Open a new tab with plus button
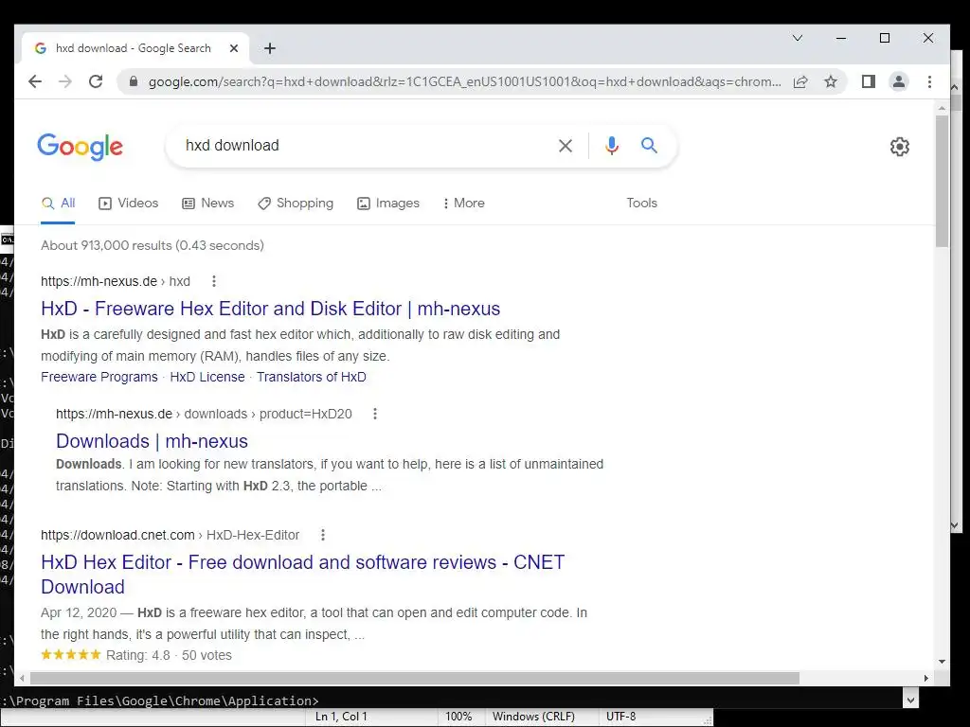Viewport: 970px width, 727px height. (x=270, y=48)
